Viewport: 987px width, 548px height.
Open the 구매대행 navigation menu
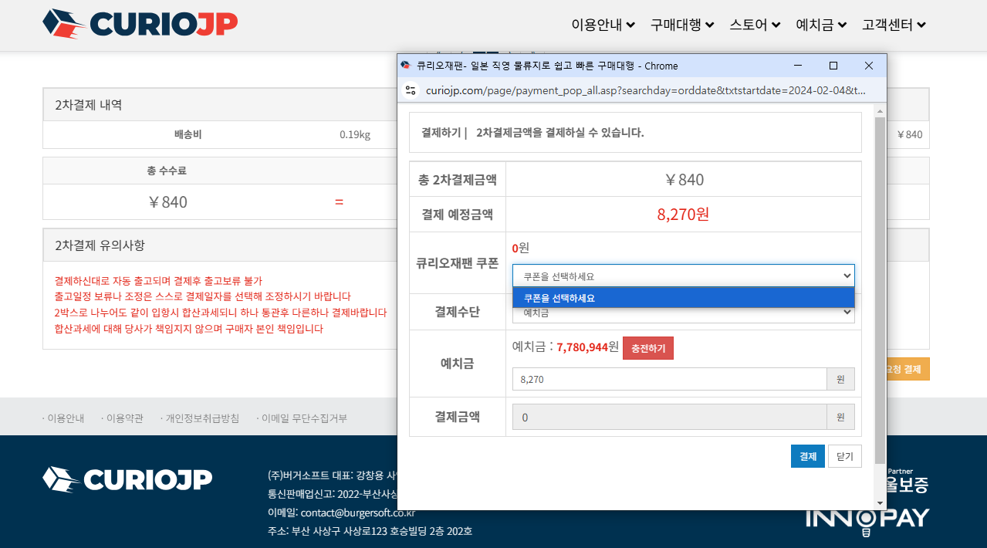pos(682,25)
